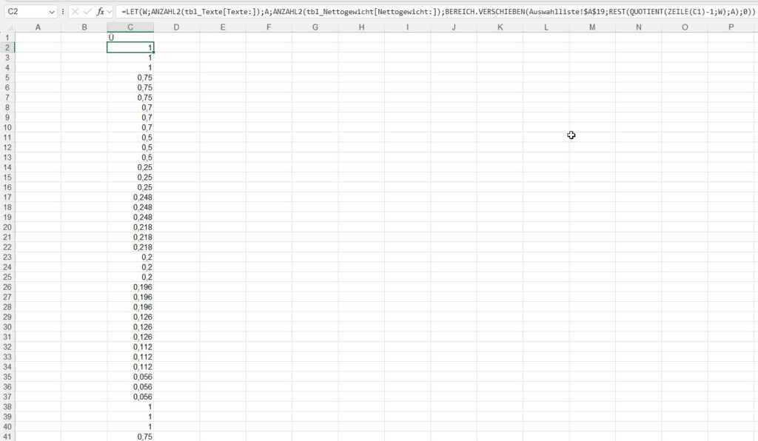This screenshot has width=758, height=441.
Task: Select row 23 header
Action: tap(7, 257)
